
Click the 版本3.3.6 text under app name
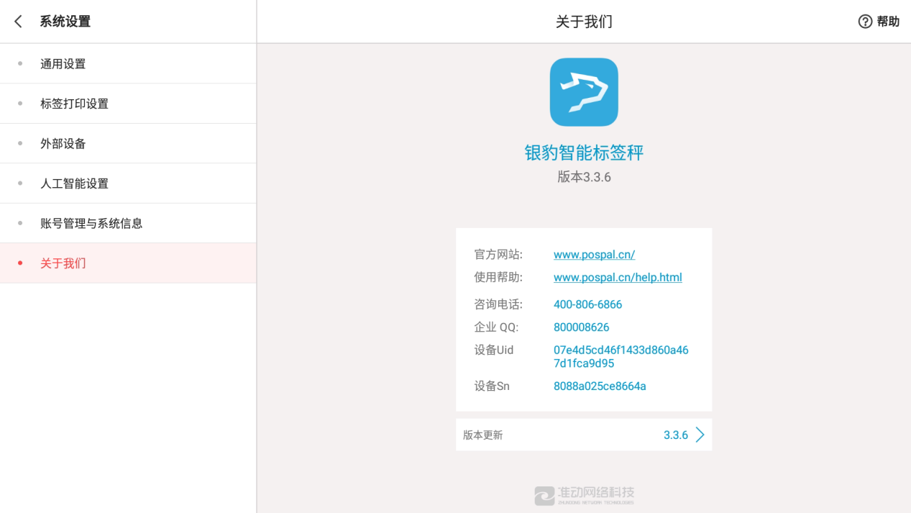point(584,177)
